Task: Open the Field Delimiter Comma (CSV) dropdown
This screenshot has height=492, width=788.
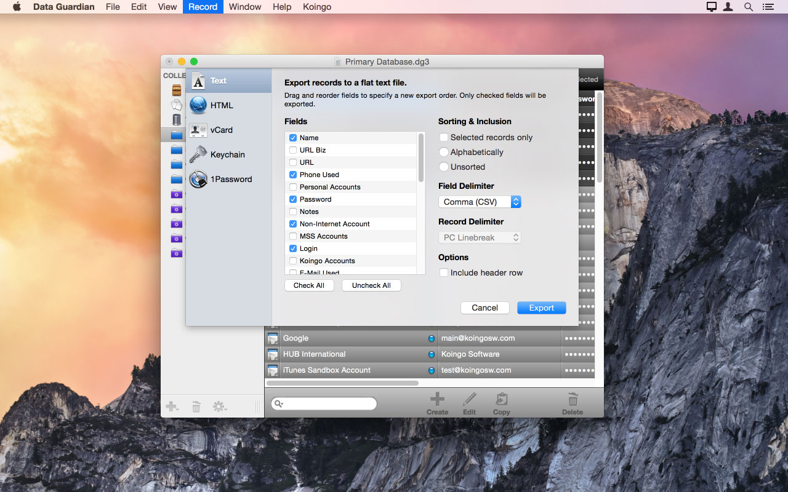Action: 480,202
